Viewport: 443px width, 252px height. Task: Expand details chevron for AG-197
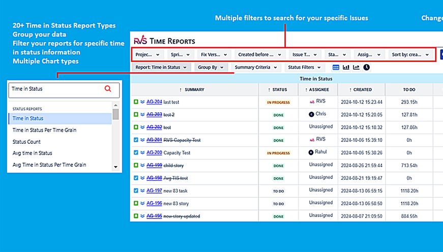[142, 191]
